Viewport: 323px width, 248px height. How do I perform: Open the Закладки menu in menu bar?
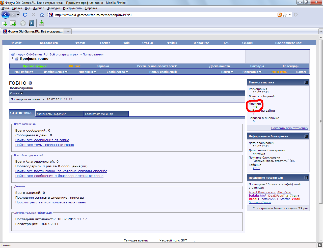(53, 8)
